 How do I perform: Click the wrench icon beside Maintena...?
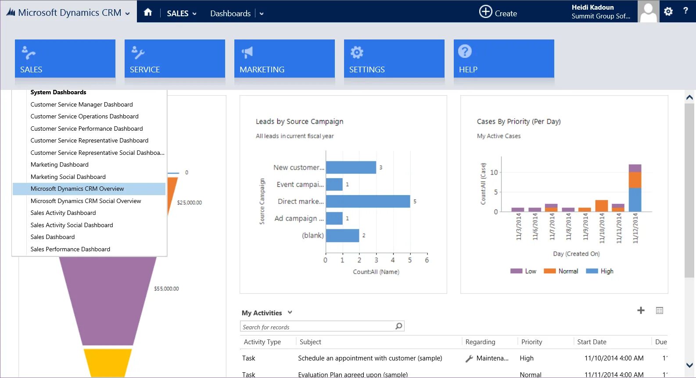pos(469,359)
